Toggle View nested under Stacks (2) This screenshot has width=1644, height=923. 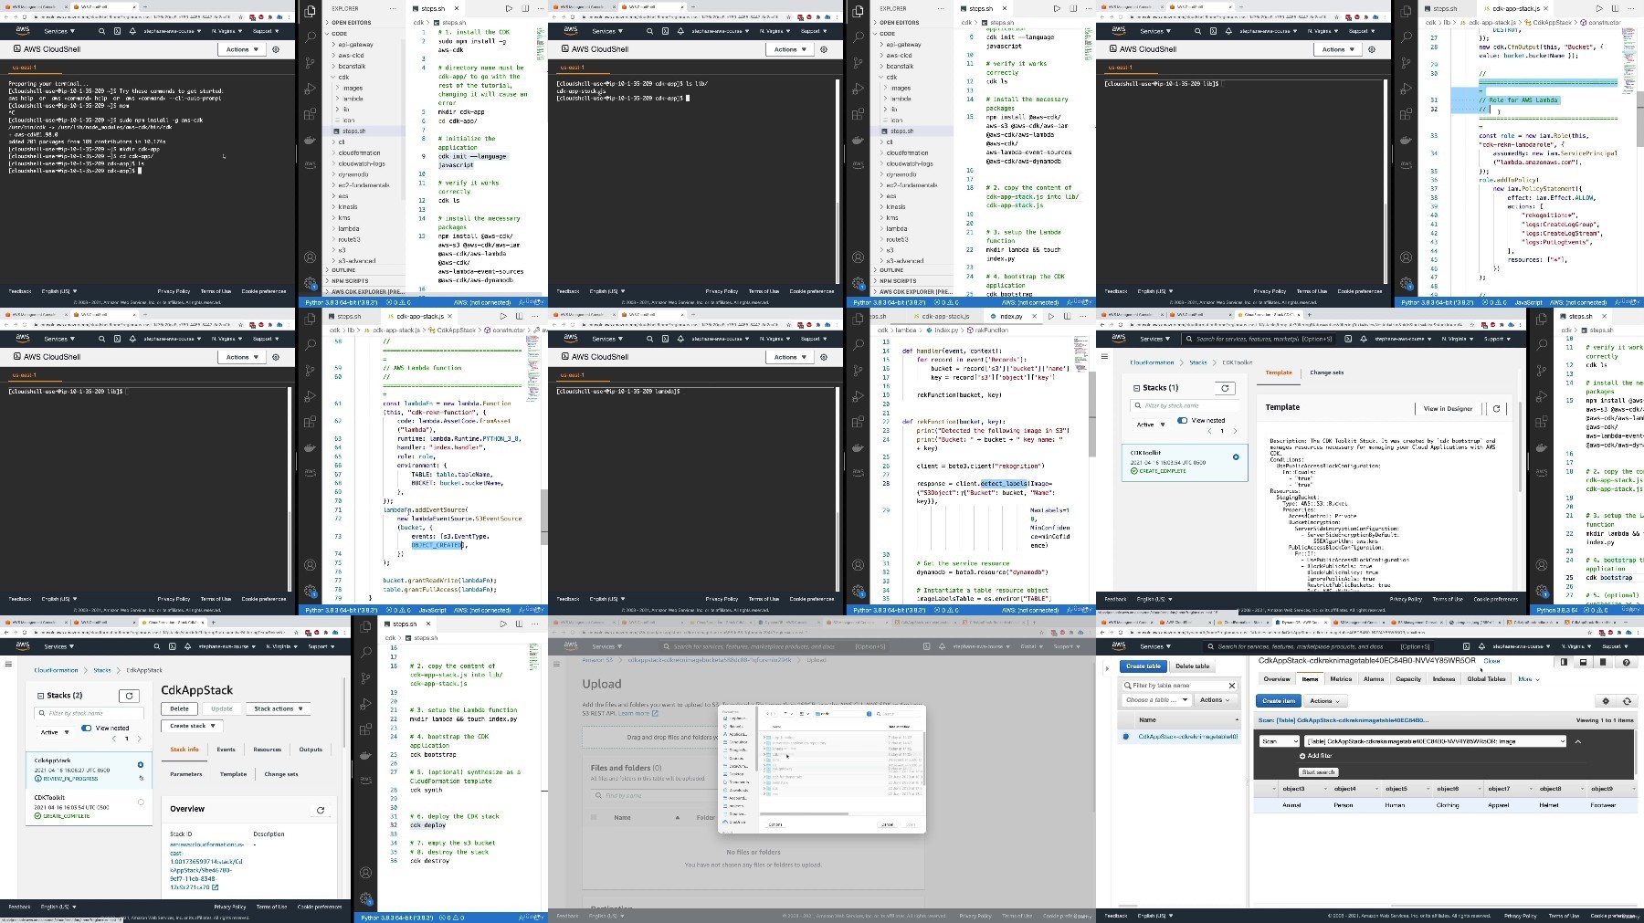coord(86,728)
